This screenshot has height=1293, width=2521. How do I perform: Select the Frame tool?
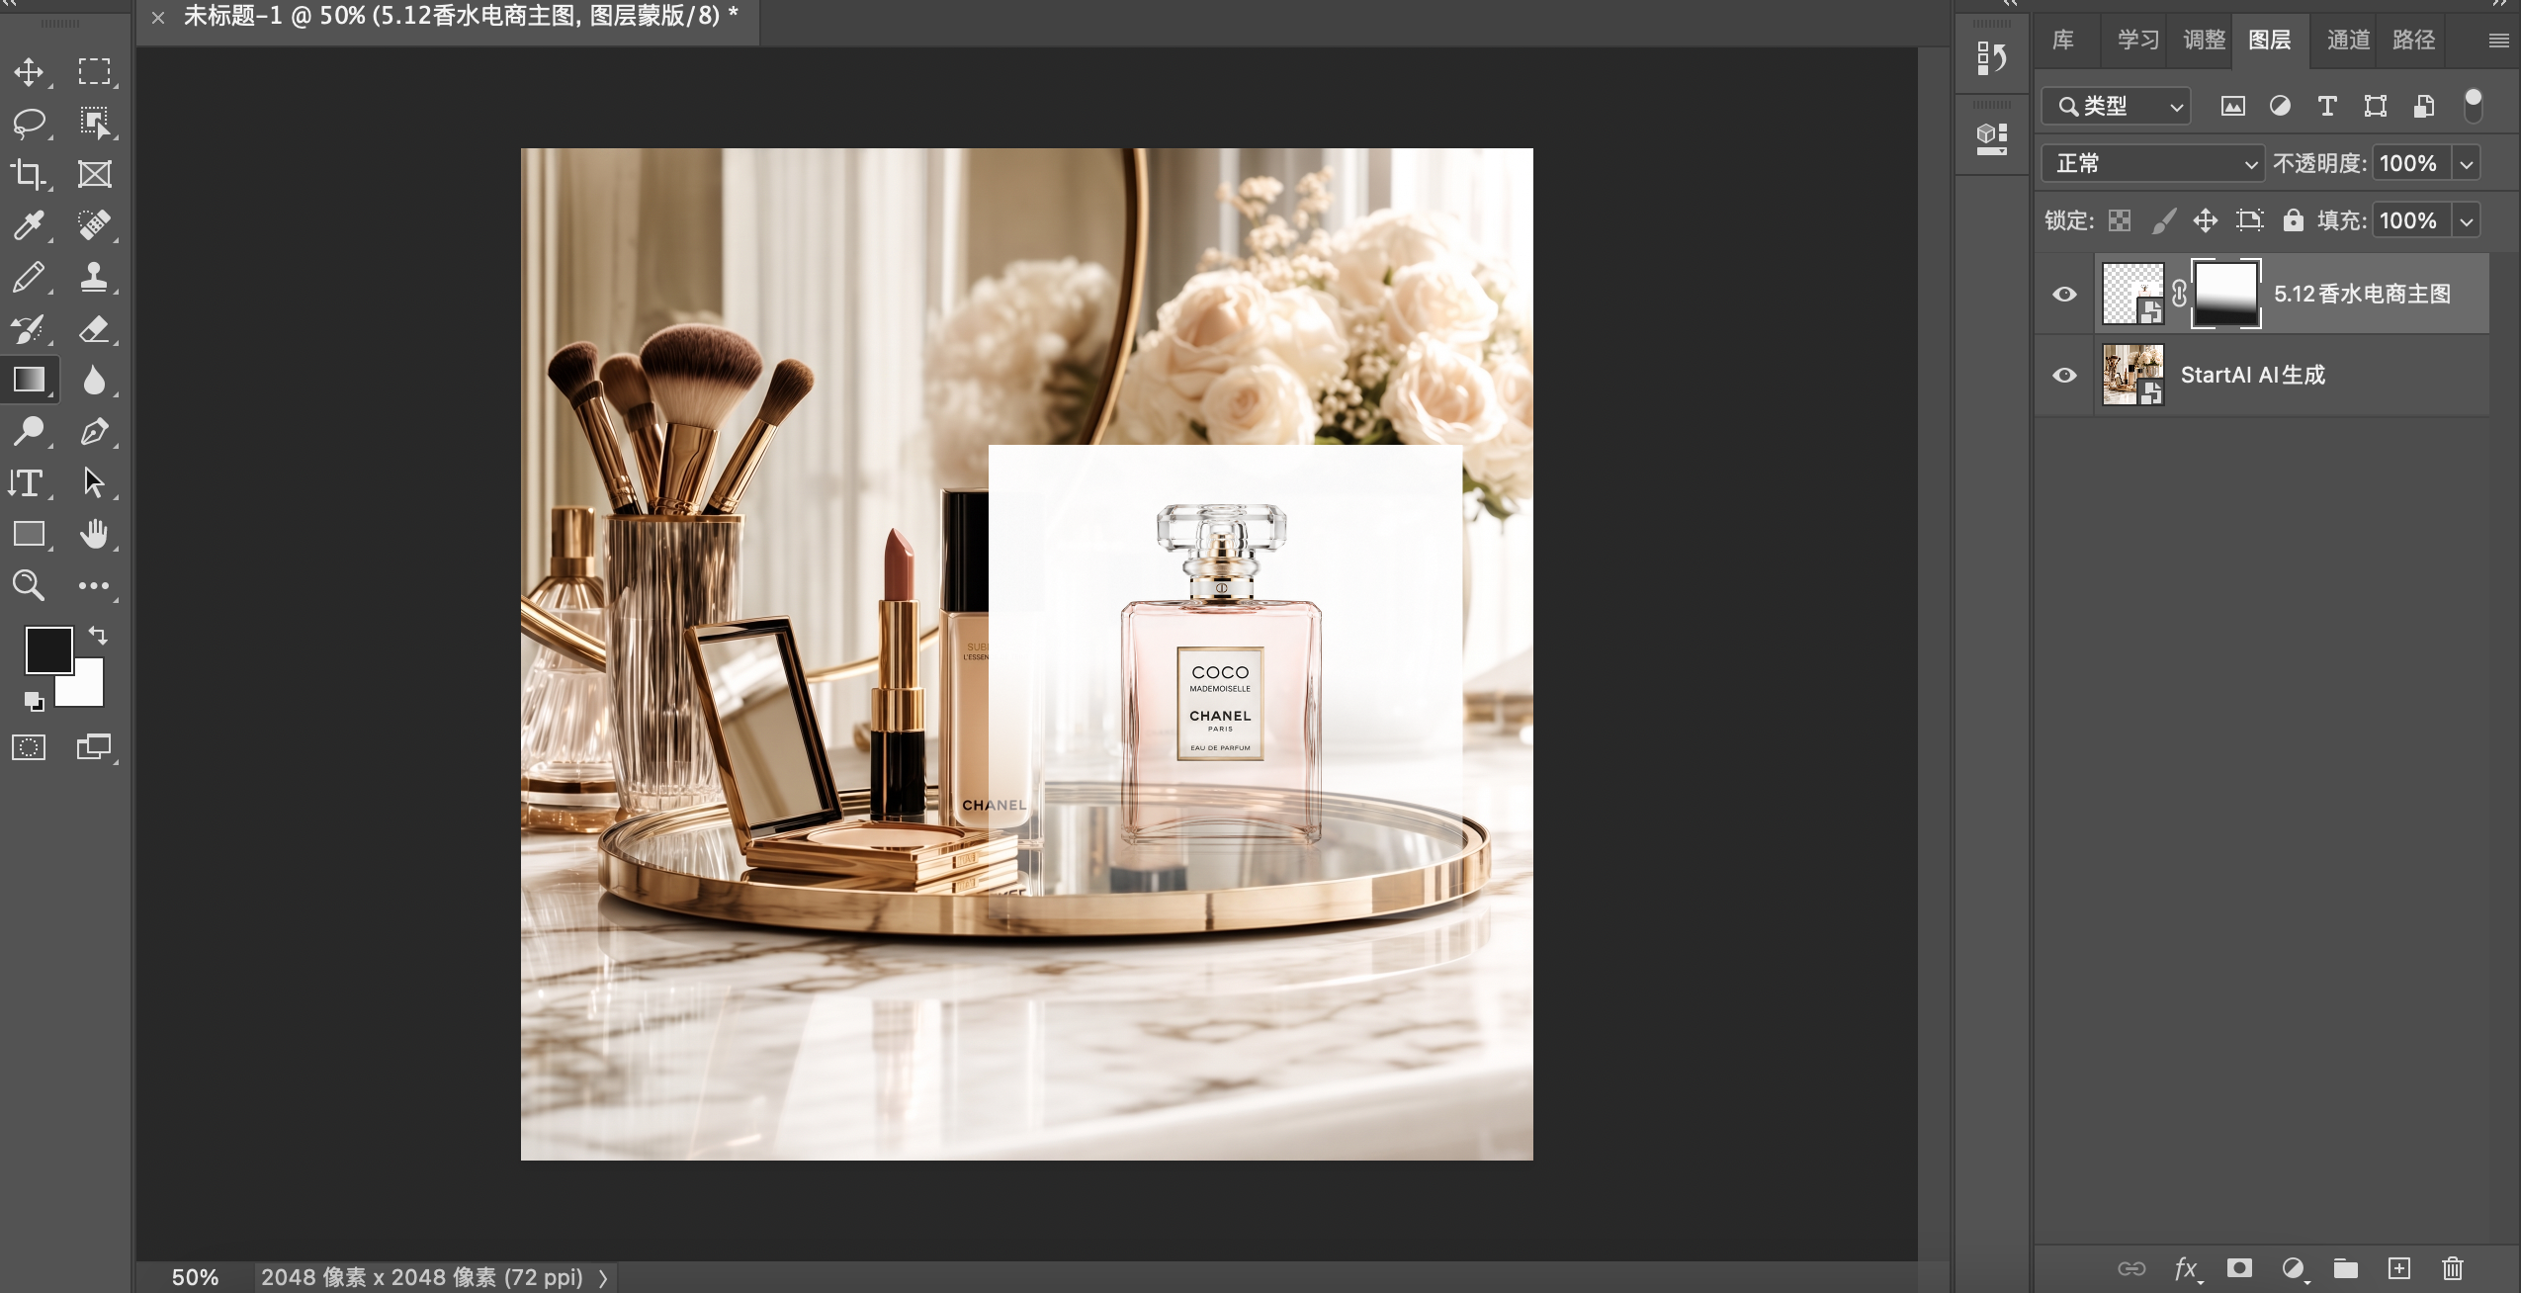click(x=95, y=174)
